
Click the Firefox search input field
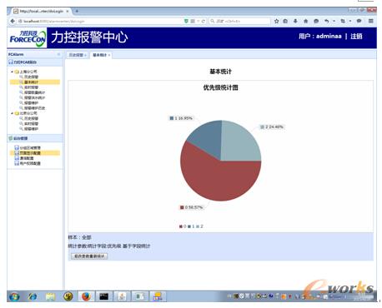[x=239, y=21]
